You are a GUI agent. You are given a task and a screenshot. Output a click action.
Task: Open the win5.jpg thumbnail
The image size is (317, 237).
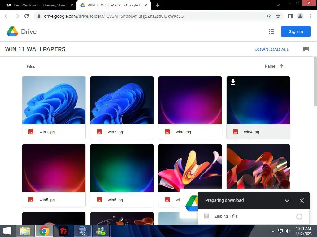click(x=54, y=168)
